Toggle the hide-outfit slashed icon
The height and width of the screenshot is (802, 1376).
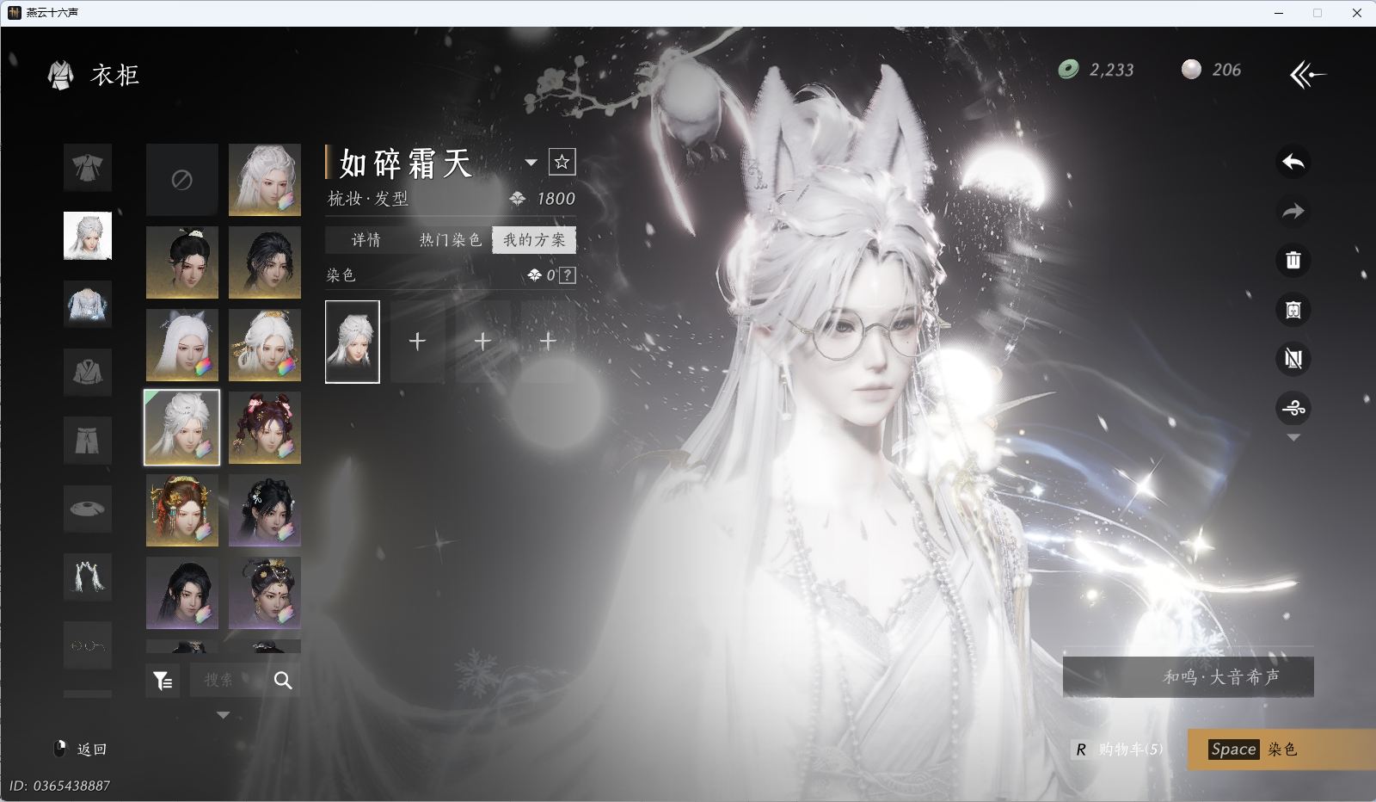pyautogui.click(x=1293, y=359)
